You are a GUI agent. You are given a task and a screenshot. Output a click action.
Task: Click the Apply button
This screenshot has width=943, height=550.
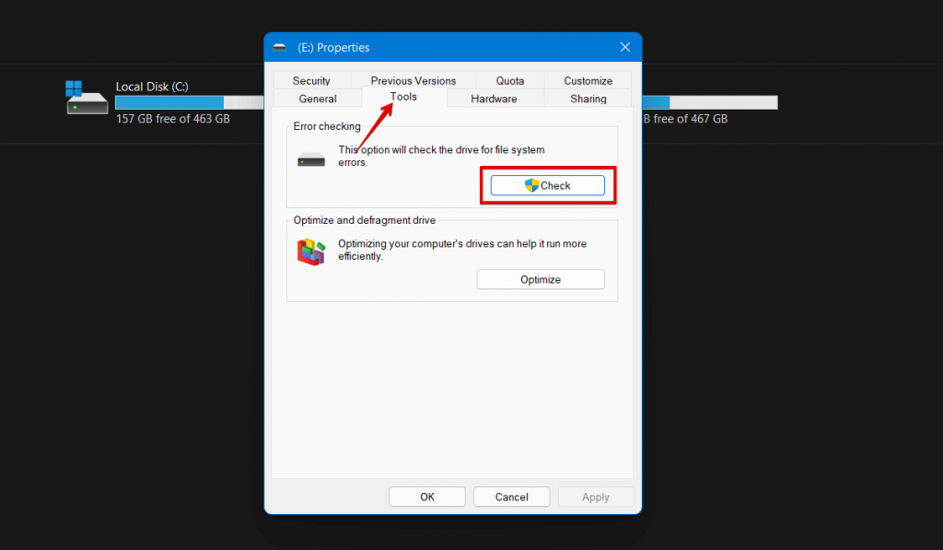595,496
